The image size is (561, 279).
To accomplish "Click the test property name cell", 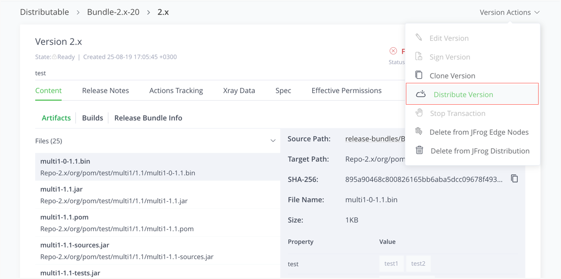I will click(293, 264).
